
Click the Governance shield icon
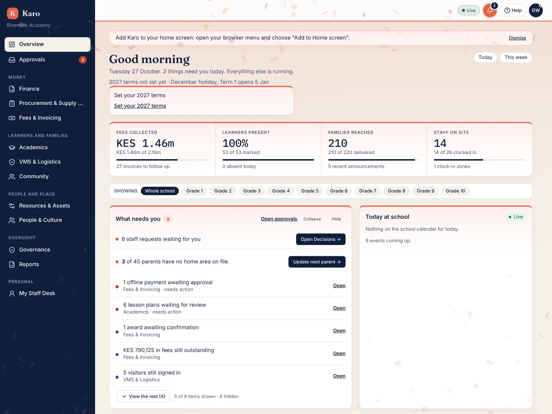[12, 250]
